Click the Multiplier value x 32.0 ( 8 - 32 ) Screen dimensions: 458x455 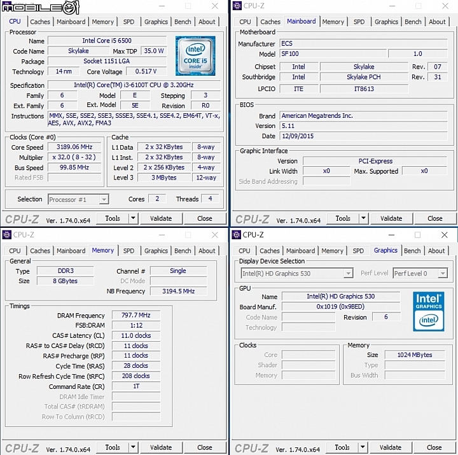click(74, 157)
